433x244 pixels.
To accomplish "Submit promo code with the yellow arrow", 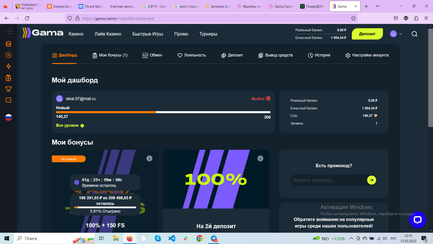I will [371, 180].
